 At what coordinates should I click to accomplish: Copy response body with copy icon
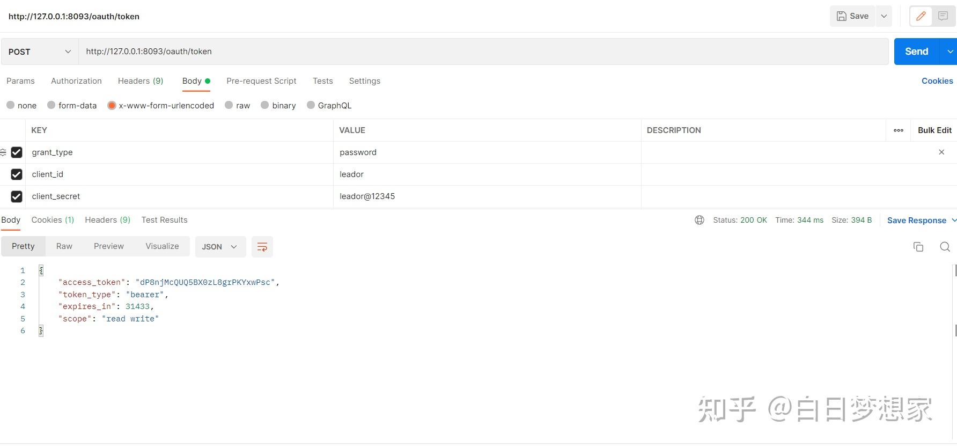point(918,247)
